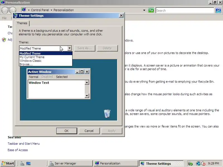Choose My Current Theme option
Screen dimensions: 223x167
[46, 57]
